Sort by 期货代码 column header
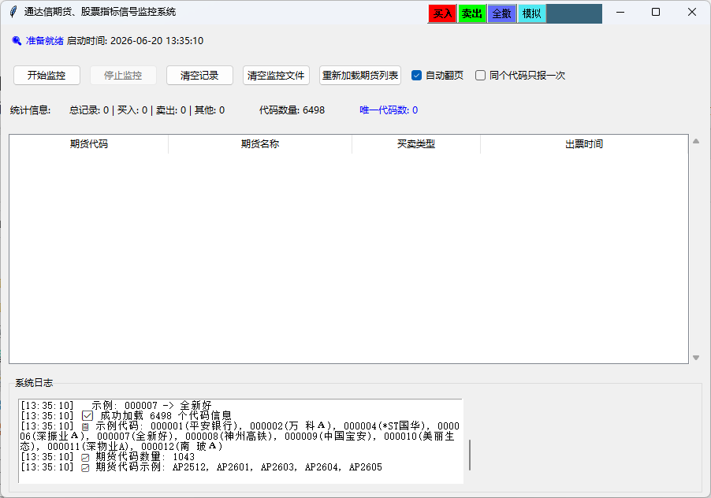This screenshot has height=498, width=711. pyautogui.click(x=89, y=144)
